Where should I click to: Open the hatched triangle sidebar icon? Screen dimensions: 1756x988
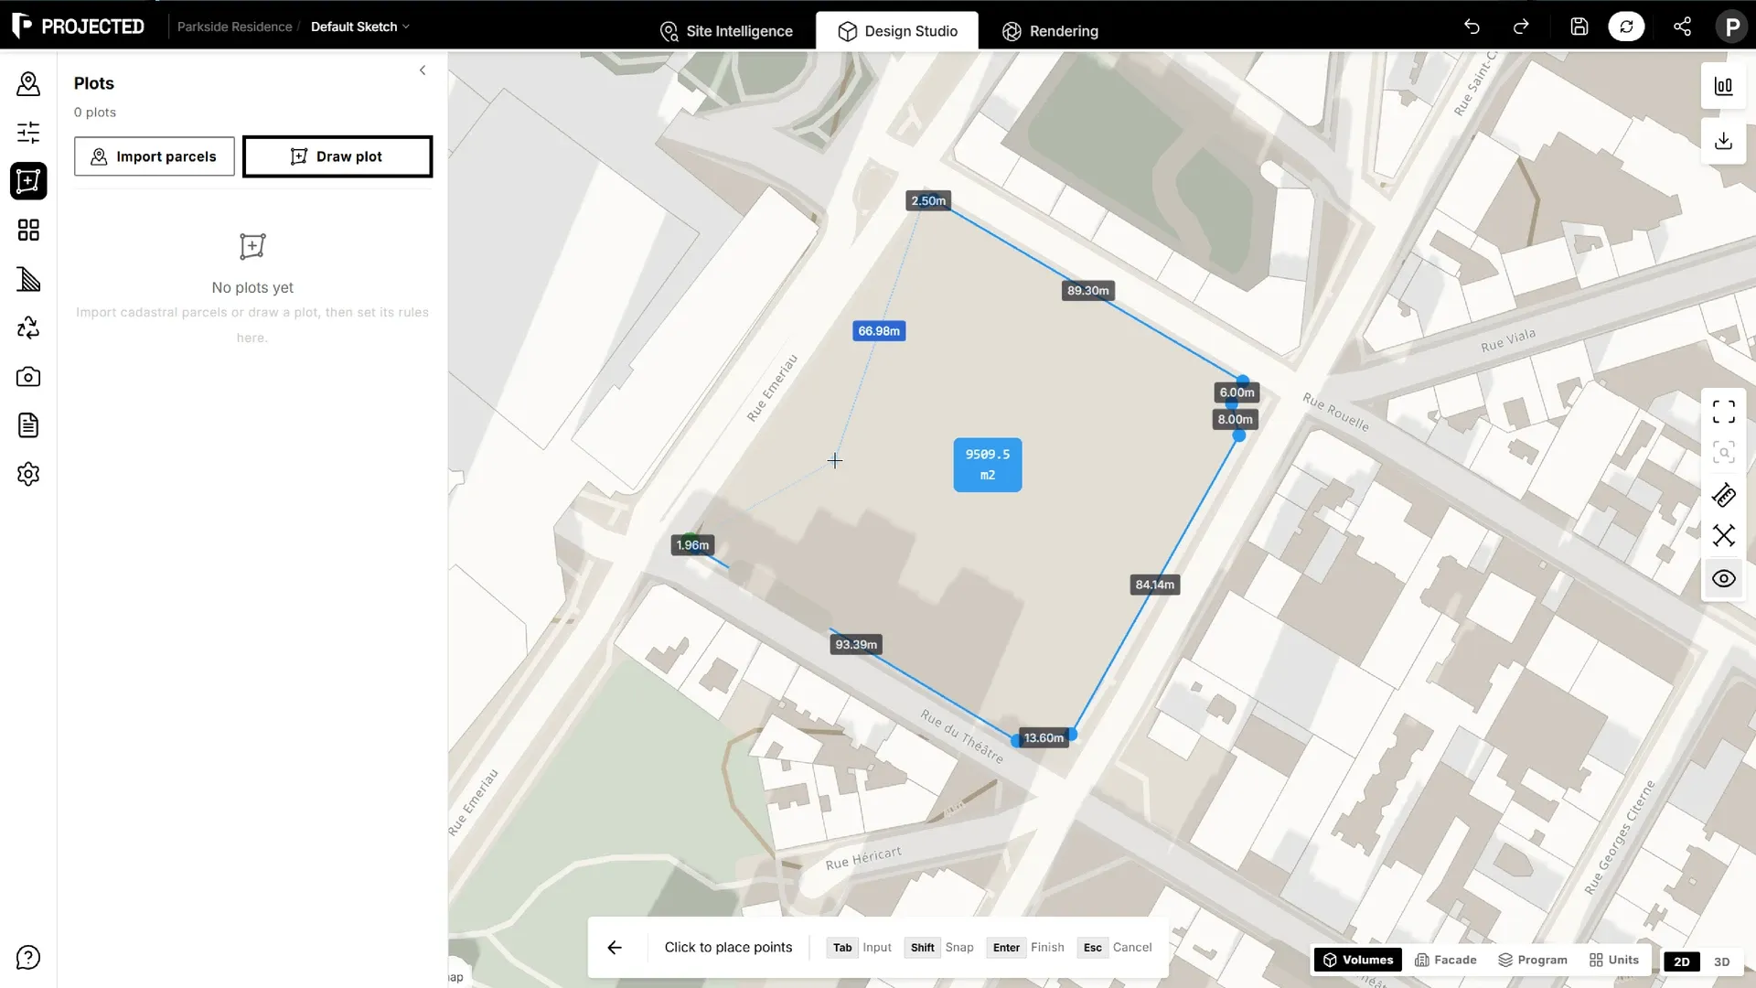[28, 279]
